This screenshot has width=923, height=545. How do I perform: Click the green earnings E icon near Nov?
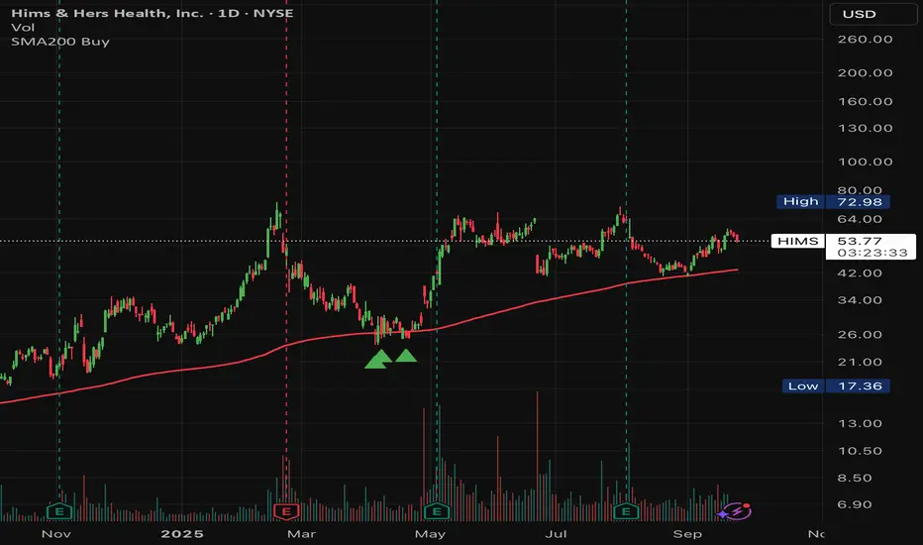tap(58, 511)
